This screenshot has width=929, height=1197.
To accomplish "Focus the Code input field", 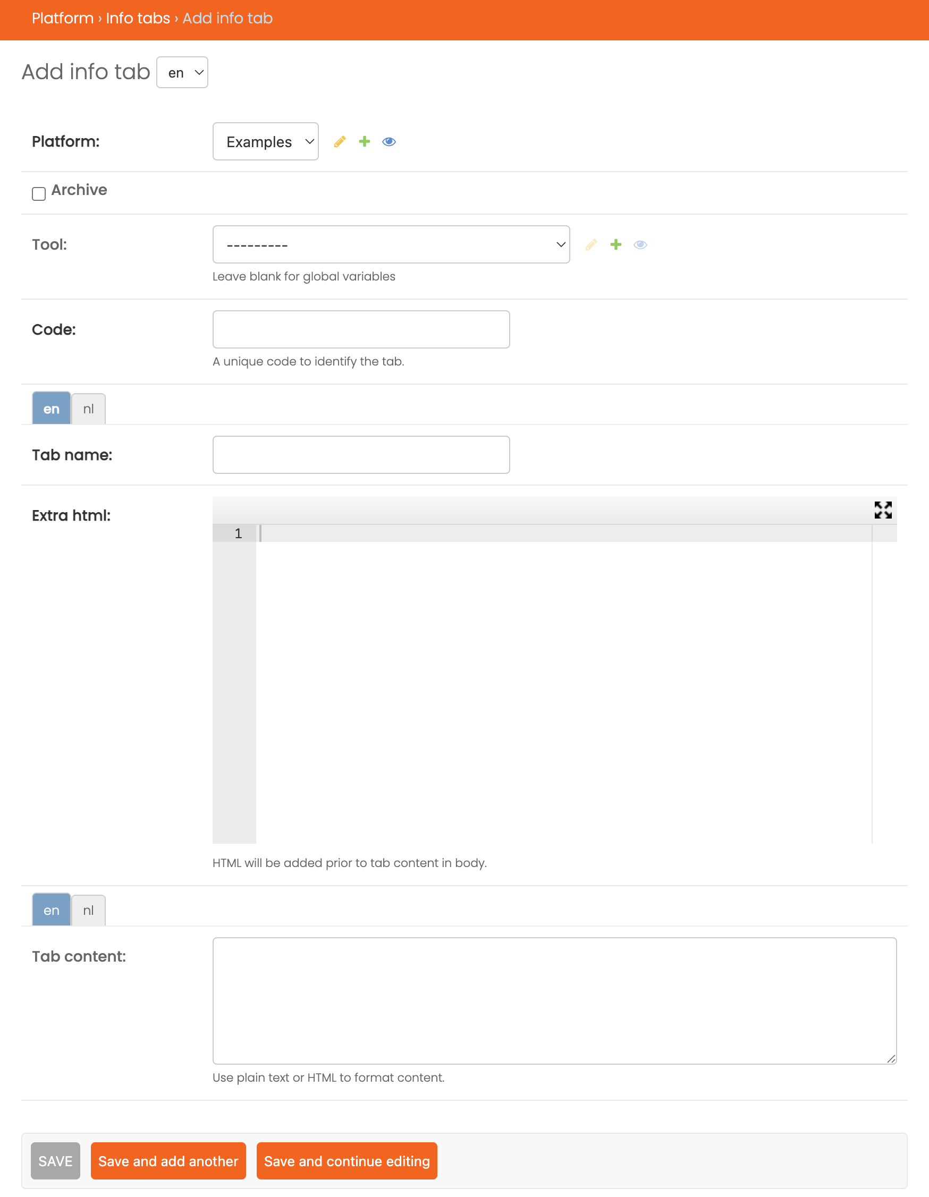I will [x=361, y=329].
